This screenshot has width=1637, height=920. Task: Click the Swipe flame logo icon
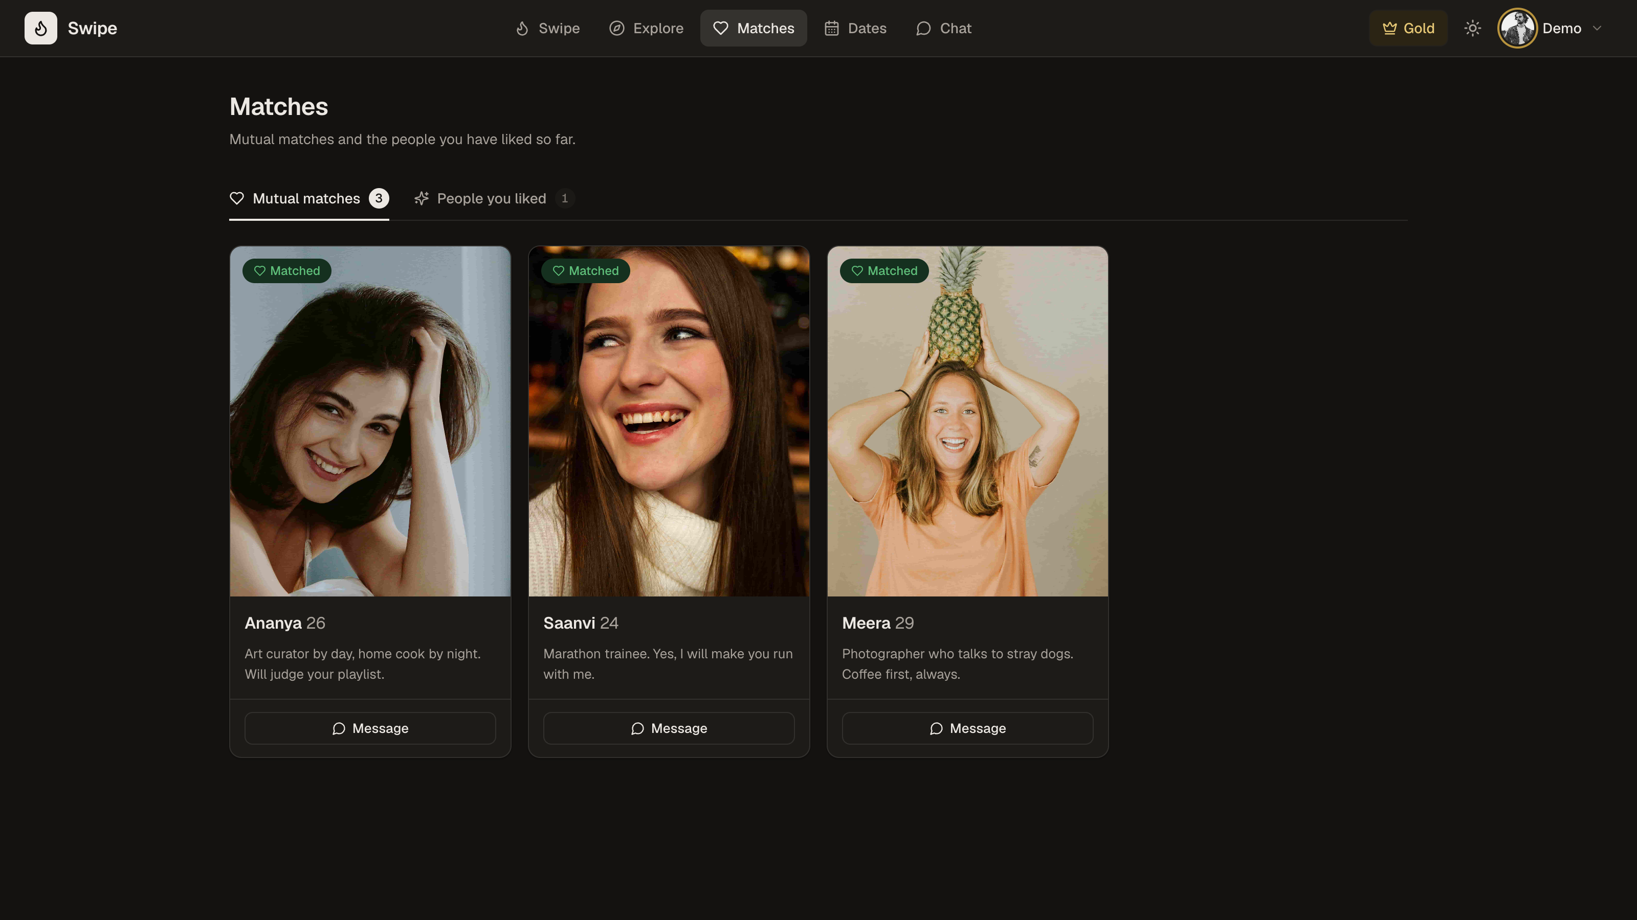[x=41, y=28]
